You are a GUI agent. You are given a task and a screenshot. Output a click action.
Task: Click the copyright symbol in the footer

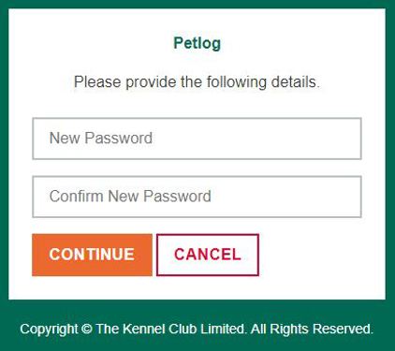pyautogui.click(x=87, y=329)
